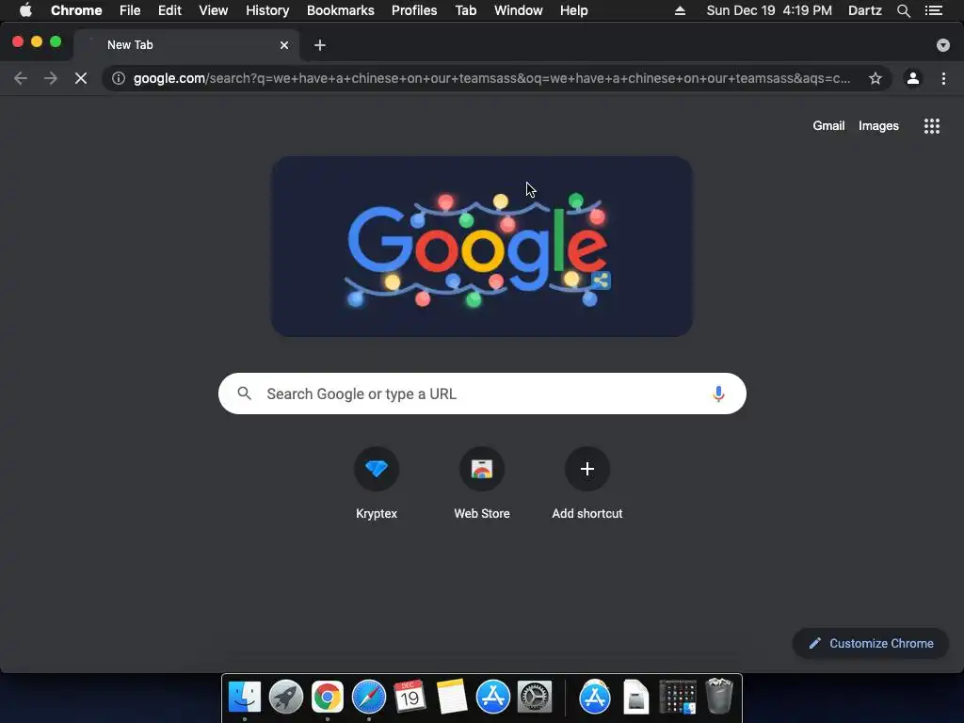The height and width of the screenshot is (723, 964).
Task: Go forward with the forward arrow
Action: (51, 79)
